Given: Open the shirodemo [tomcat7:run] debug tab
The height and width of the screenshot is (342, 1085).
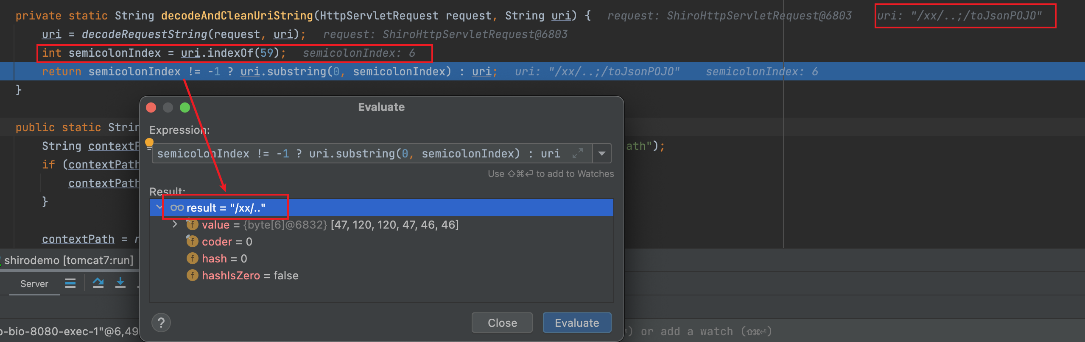Looking at the screenshot, I should click(69, 260).
